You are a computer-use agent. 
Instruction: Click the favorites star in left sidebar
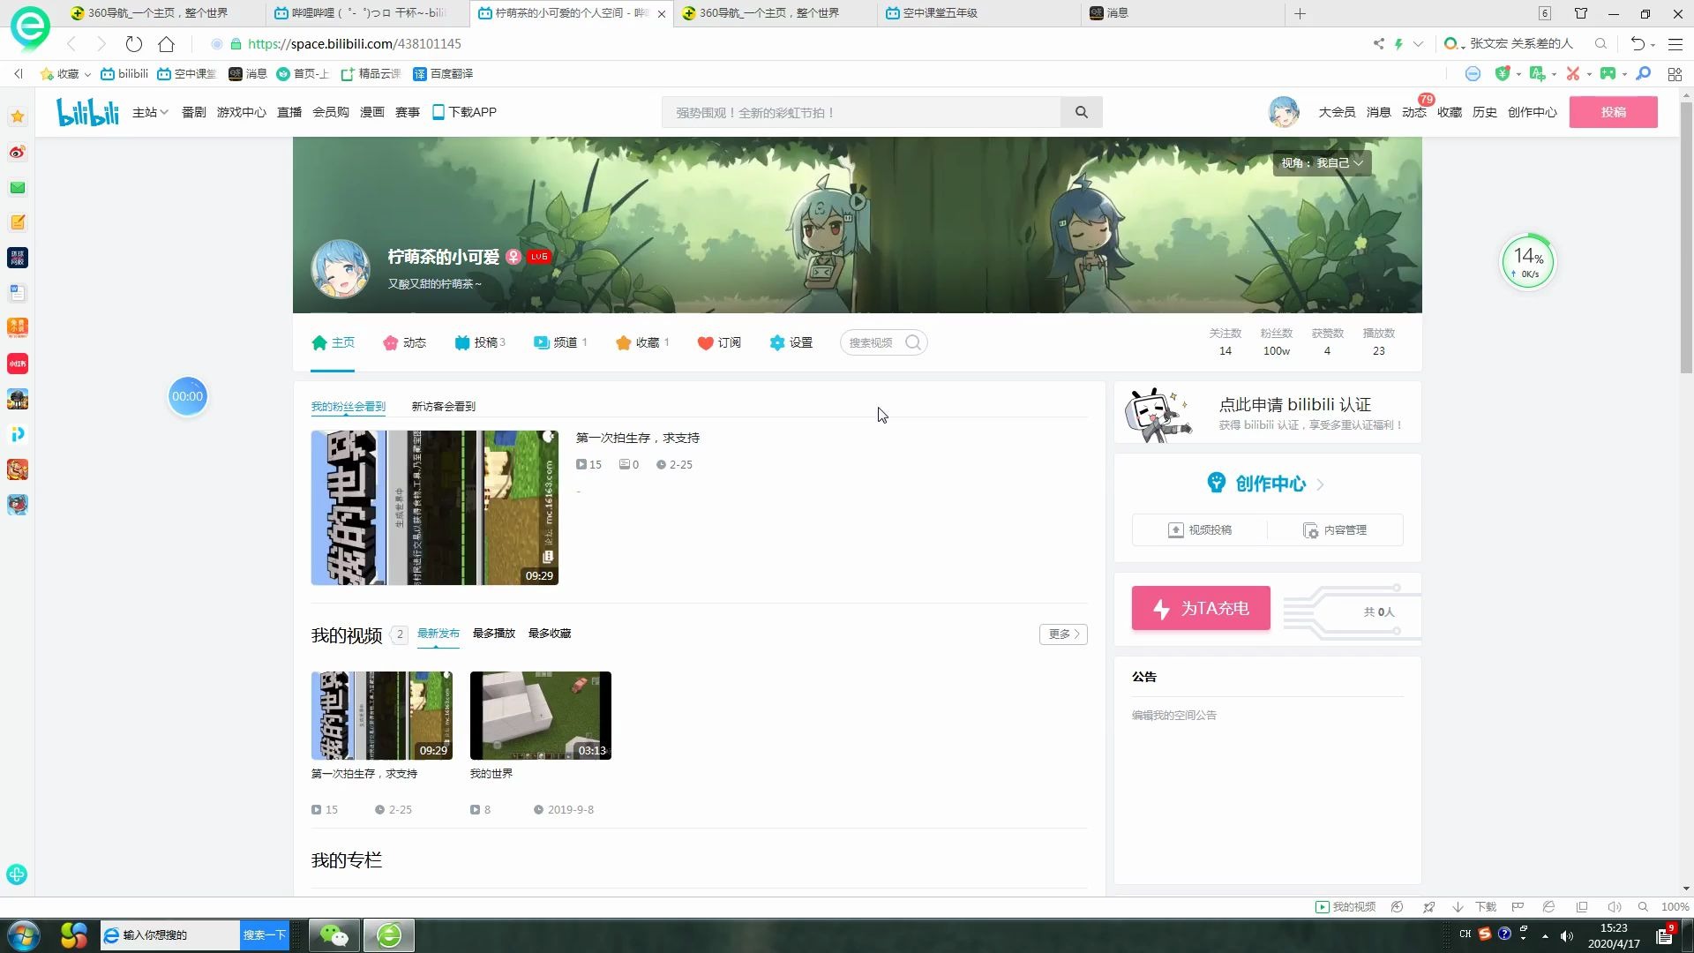(17, 116)
